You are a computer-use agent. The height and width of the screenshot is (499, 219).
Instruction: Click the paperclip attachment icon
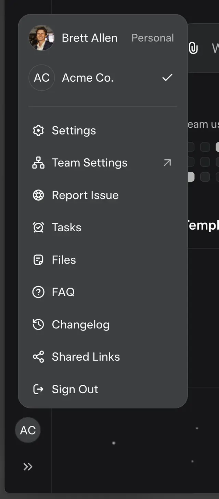pyautogui.click(x=193, y=48)
